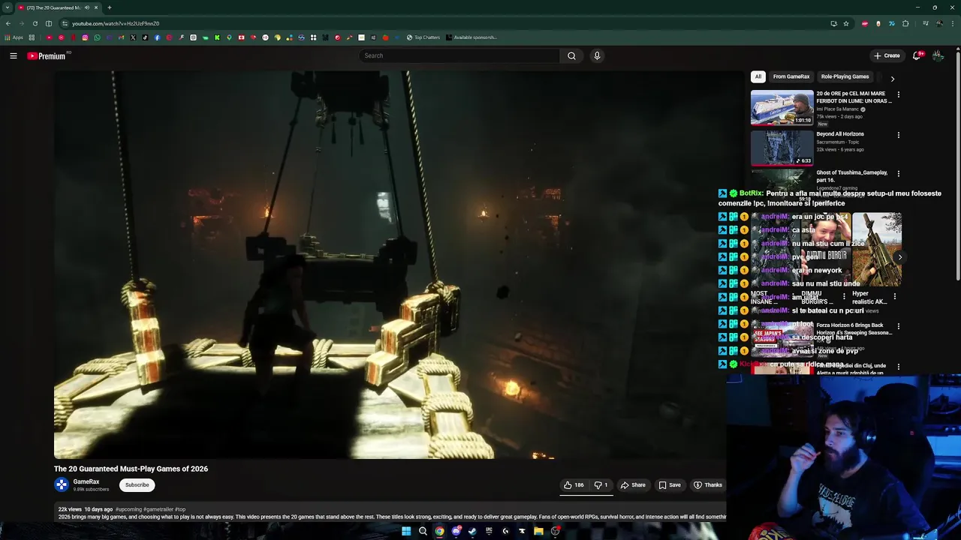The height and width of the screenshot is (540, 961).
Task: Open the Chrome media controls icon
Action: [x=926, y=23]
